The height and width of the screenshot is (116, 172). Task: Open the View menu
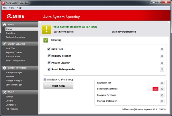point(11,8)
